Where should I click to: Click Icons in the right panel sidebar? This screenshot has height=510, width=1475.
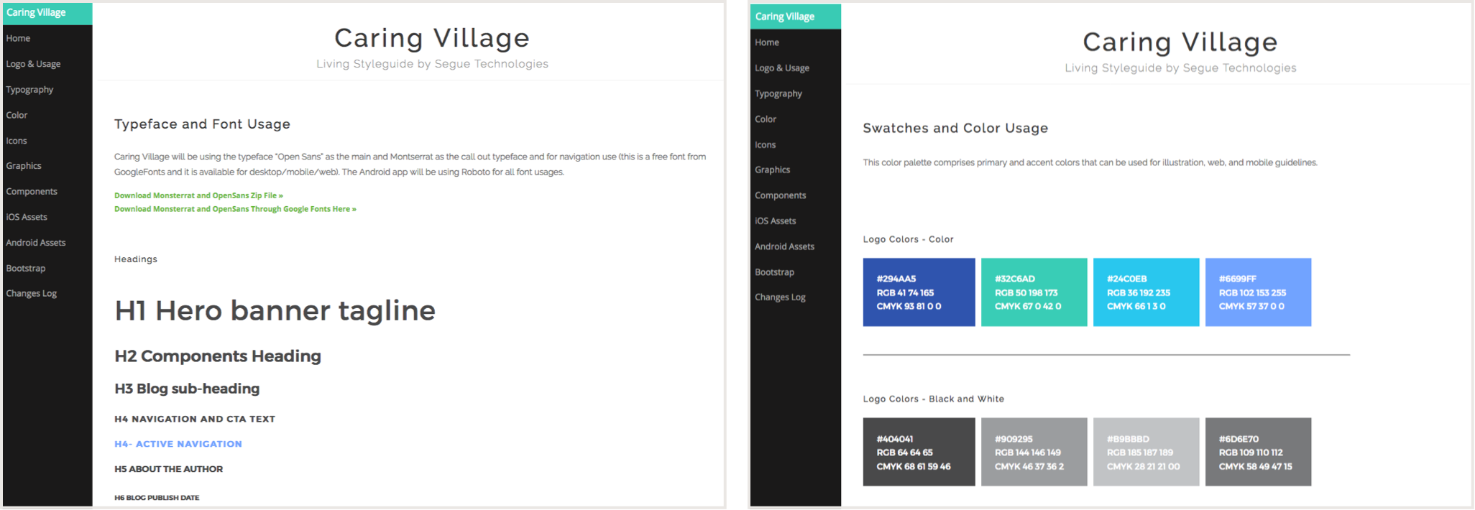tap(766, 145)
